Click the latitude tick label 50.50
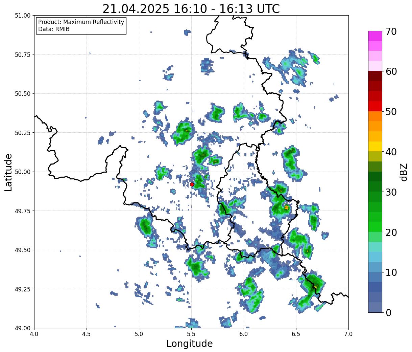Viewport: 412px width, 352px height. tap(23, 94)
